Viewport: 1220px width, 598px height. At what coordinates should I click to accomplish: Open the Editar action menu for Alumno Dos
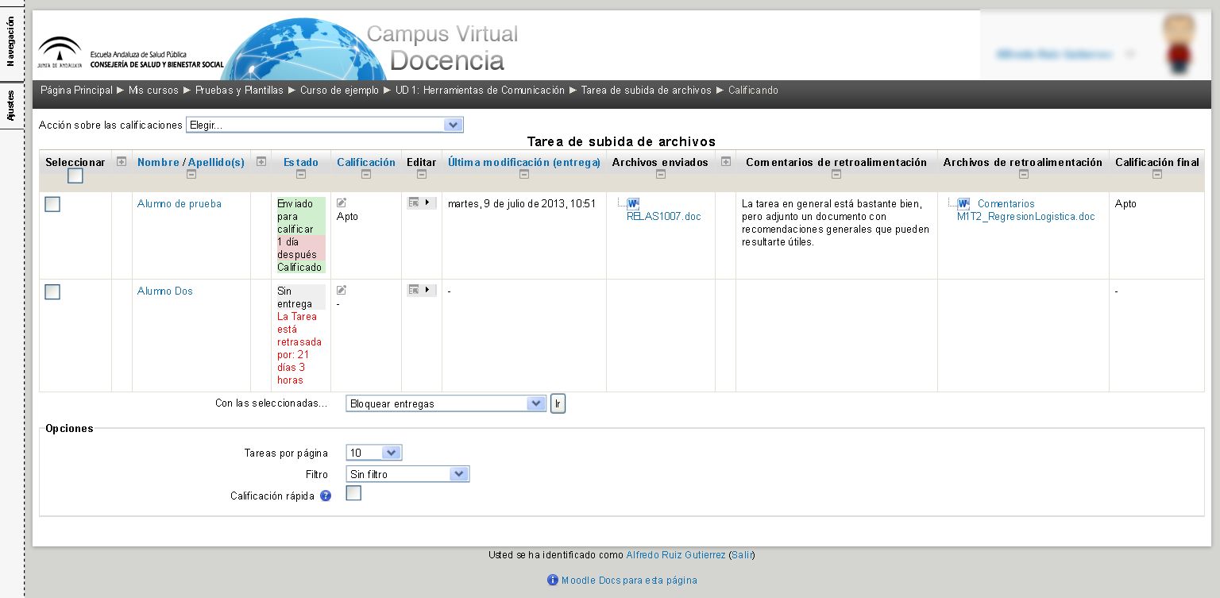coord(421,291)
